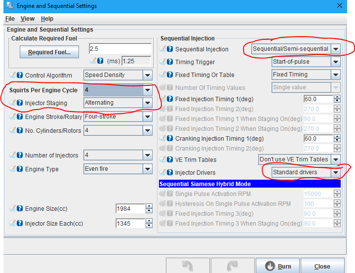
Task: Click the pencil icon beside Number of Injectors
Action: coord(12,156)
